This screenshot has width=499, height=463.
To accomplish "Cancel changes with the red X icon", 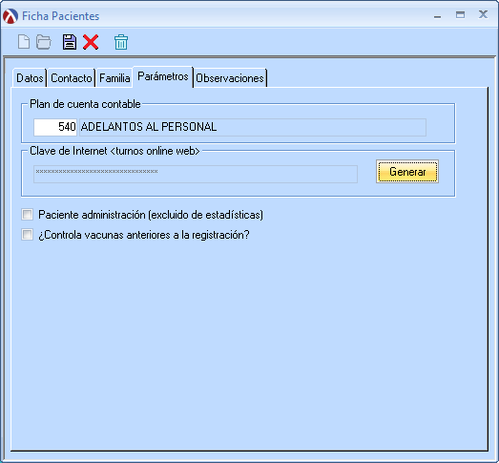I will [x=91, y=42].
